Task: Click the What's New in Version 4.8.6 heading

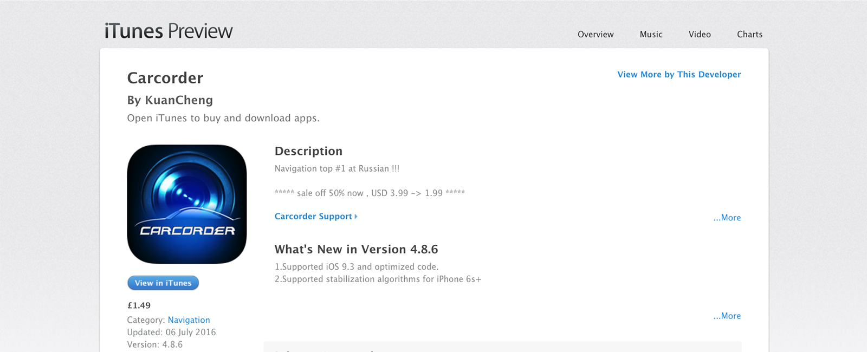Action: click(x=356, y=250)
